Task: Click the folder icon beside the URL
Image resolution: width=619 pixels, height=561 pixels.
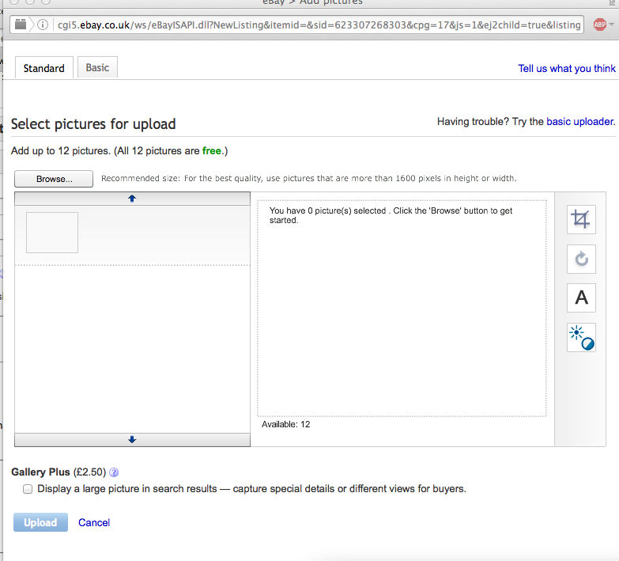Action: point(21,25)
